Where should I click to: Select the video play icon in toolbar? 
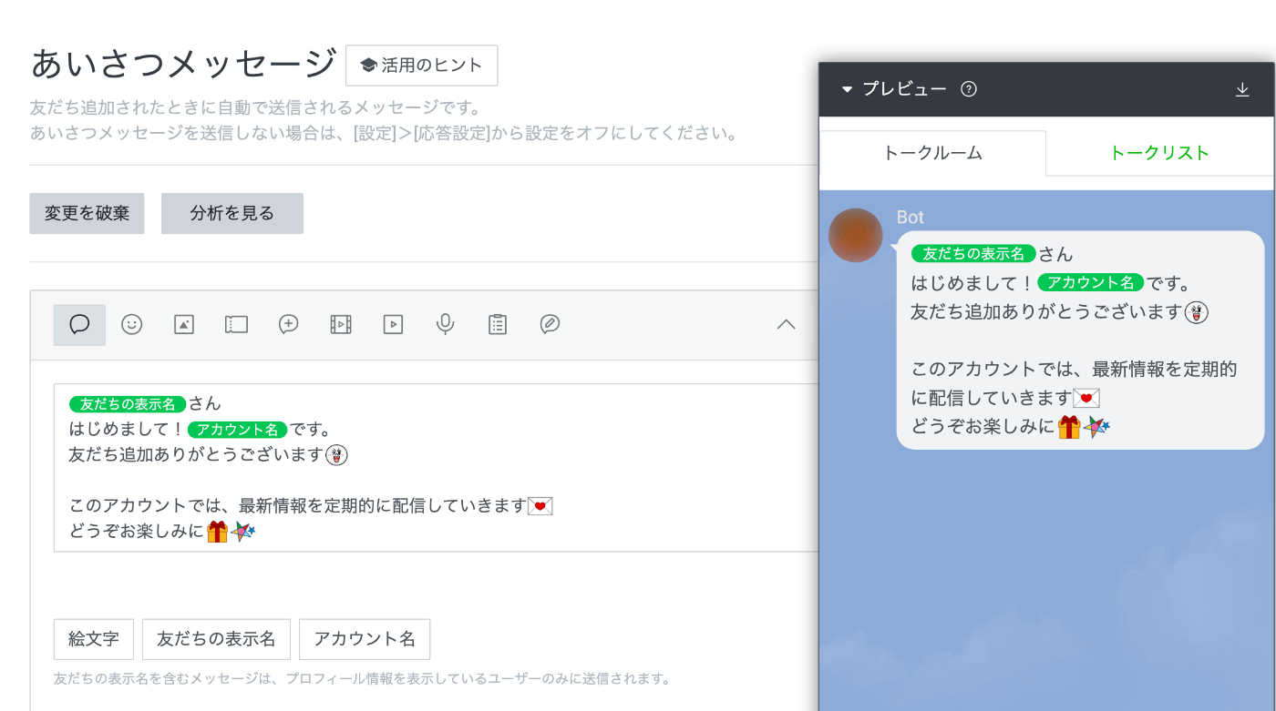393,324
